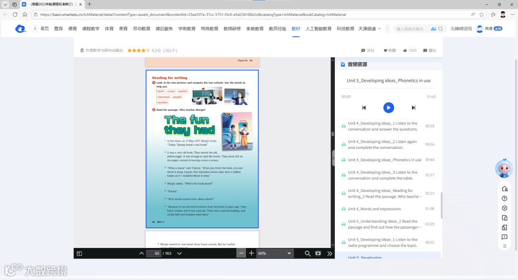
Task: Click the browser home button
Action: click(x=25, y=14)
